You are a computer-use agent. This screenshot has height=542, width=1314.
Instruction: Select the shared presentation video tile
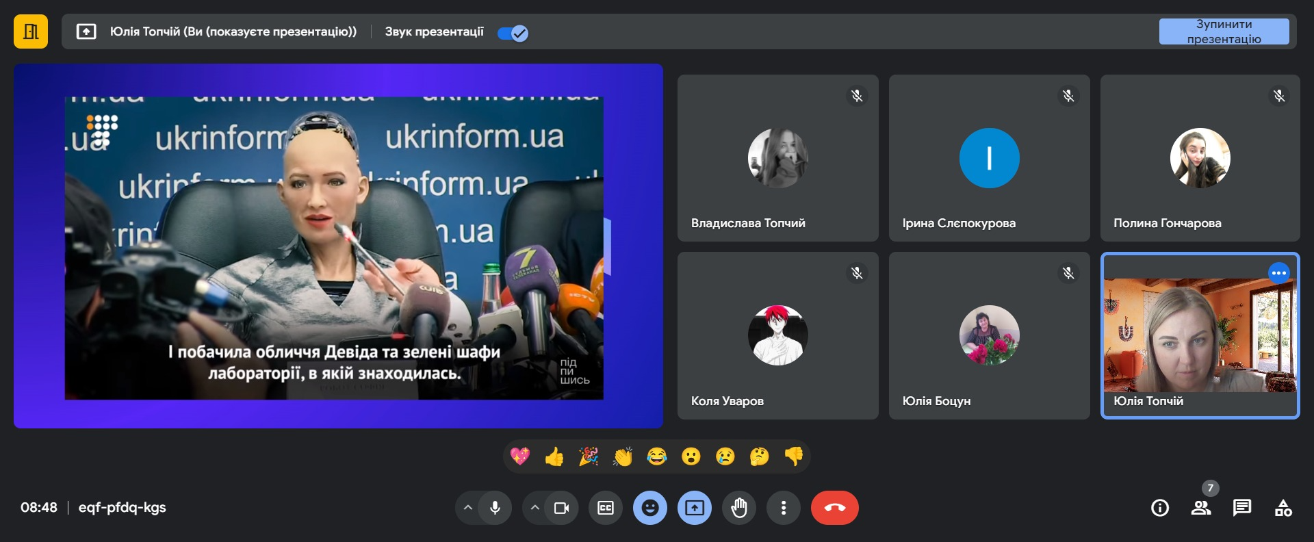click(338, 246)
